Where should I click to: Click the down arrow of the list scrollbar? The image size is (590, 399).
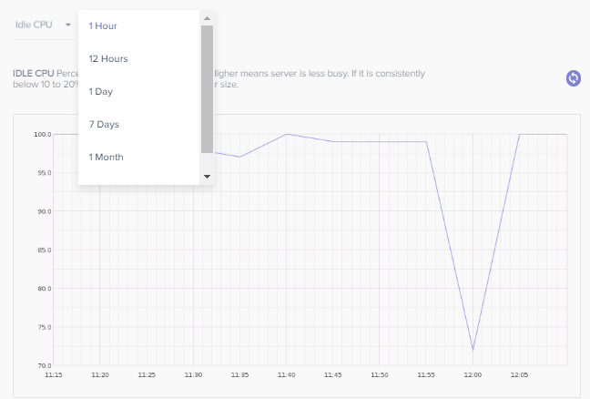[207, 176]
